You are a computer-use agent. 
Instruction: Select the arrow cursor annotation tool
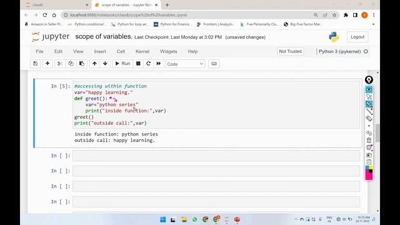369,97
